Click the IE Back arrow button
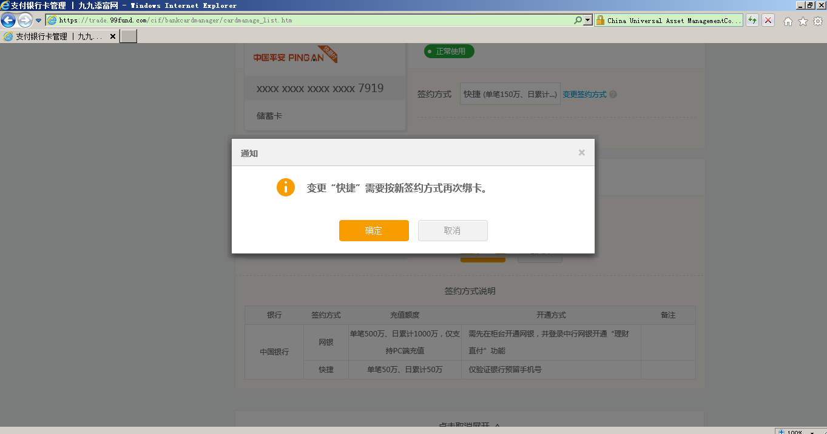 [8, 20]
